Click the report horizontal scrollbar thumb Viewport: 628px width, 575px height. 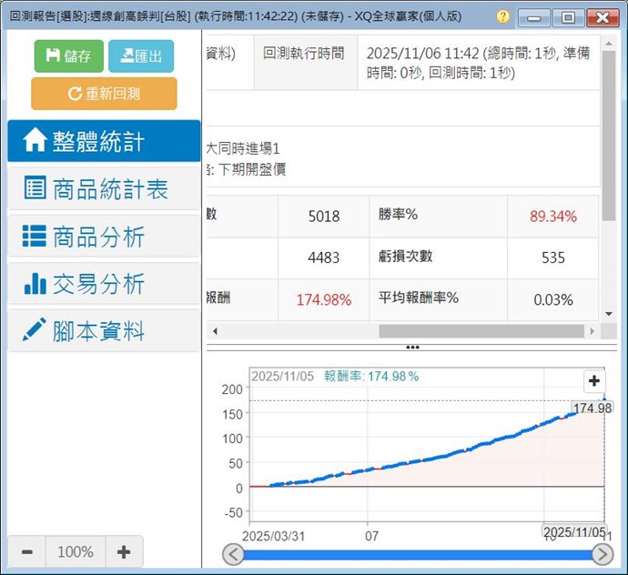click(x=481, y=331)
